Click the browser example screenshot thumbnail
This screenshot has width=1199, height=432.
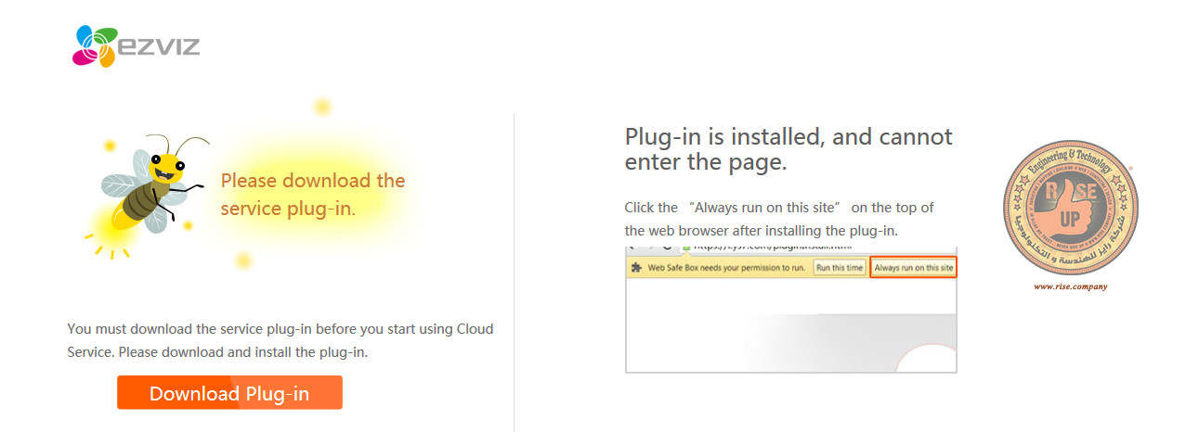pyautogui.click(x=791, y=310)
